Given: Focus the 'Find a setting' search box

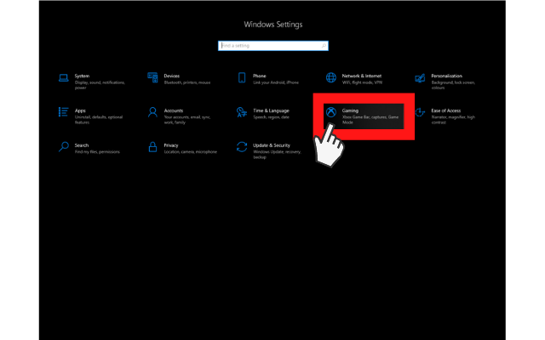Looking at the screenshot, I should (272, 45).
